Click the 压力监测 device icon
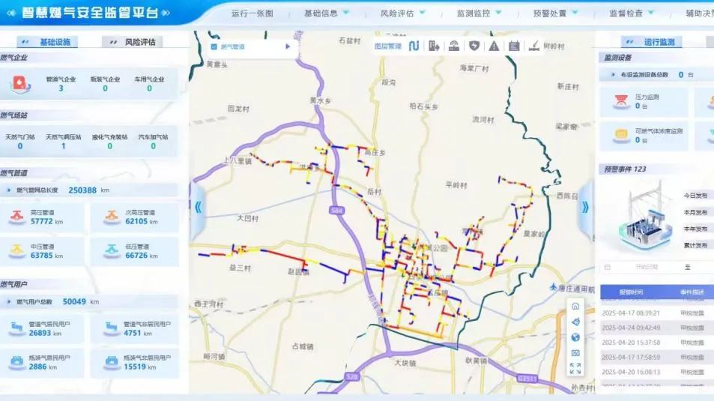Screen dimensions: 714x401 pos(621,101)
